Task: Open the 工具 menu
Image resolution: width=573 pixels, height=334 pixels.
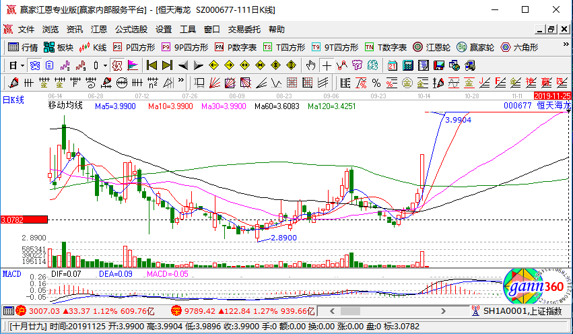Action: (x=188, y=30)
